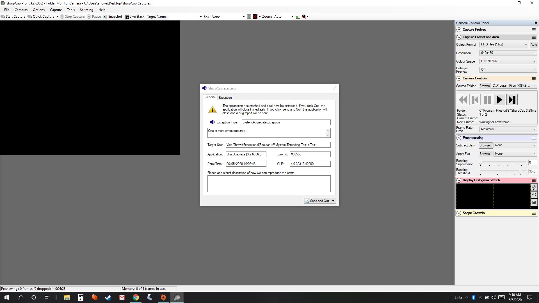539x303 pixels.
Task: Click the Banding Threshold slider
Action: pos(503,171)
